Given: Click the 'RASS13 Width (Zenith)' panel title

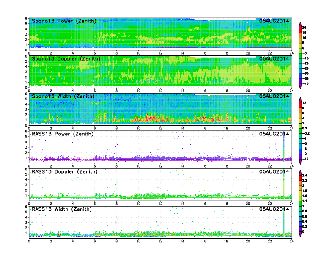Looking at the screenshot, I should pyautogui.click(x=61, y=209).
